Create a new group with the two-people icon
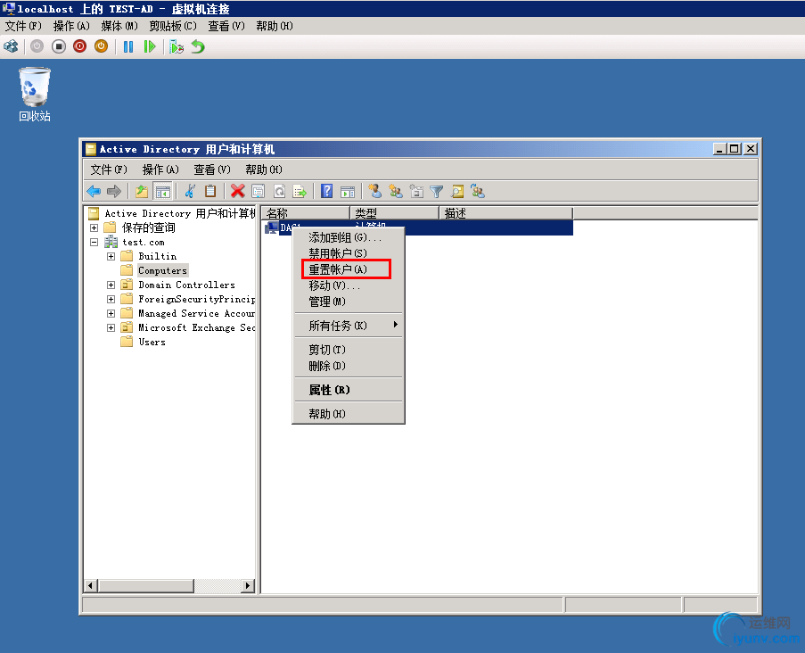The height and width of the screenshot is (653, 805). 396,192
